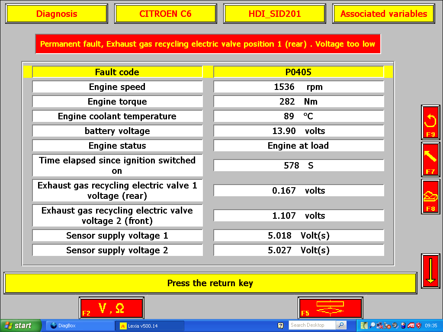Image resolution: width=443 pixels, height=332 pixels.
Task: Switch to the DiagBox taskbar window
Action: pyautogui.click(x=80, y=326)
